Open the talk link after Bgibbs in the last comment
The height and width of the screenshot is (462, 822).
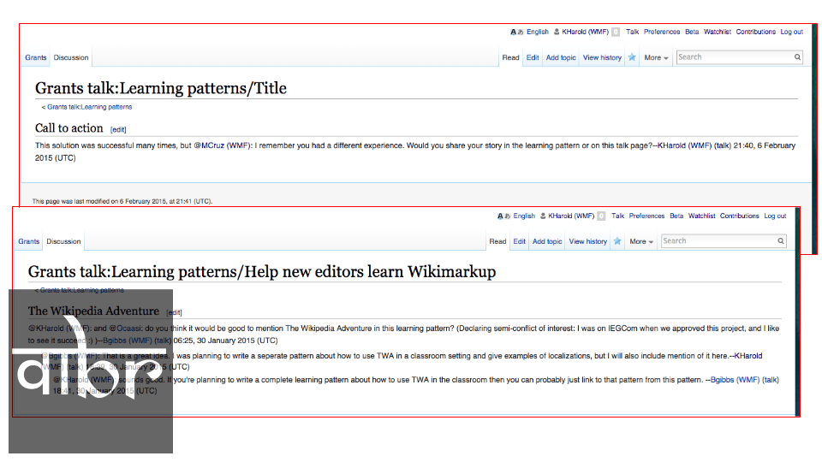771,380
